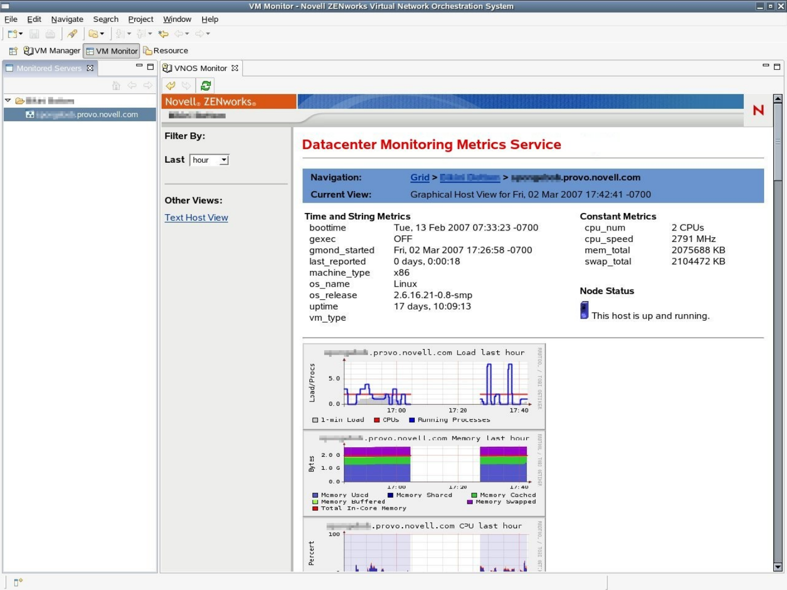Click the pin-shaped toolbar icon
The width and height of the screenshot is (787, 590).
coord(72,34)
